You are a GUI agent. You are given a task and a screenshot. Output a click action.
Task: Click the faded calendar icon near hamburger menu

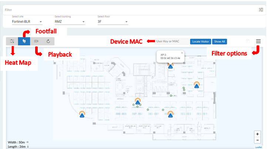[248, 41]
